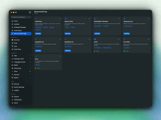
Task: Click the portkiller package tag
Action: [x=127, y=48]
